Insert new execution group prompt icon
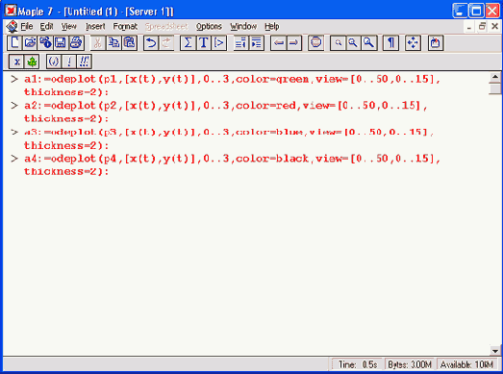The image size is (503, 374). (218, 42)
